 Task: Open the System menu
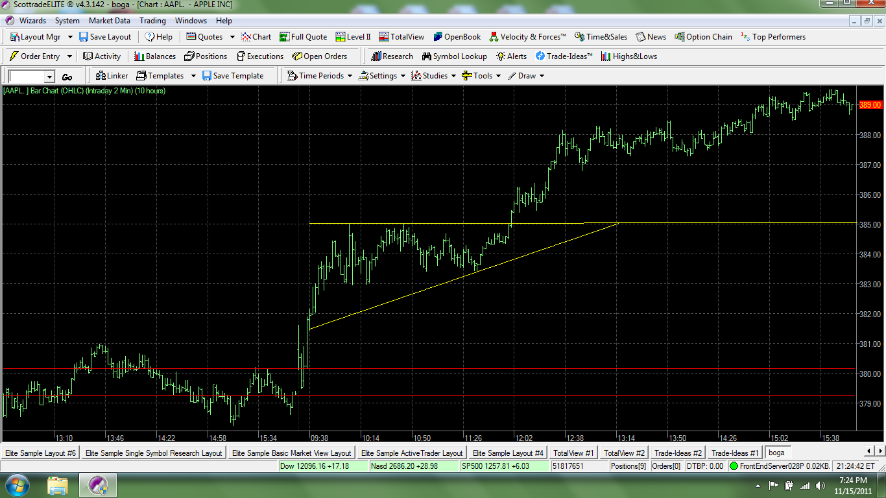coord(67,21)
